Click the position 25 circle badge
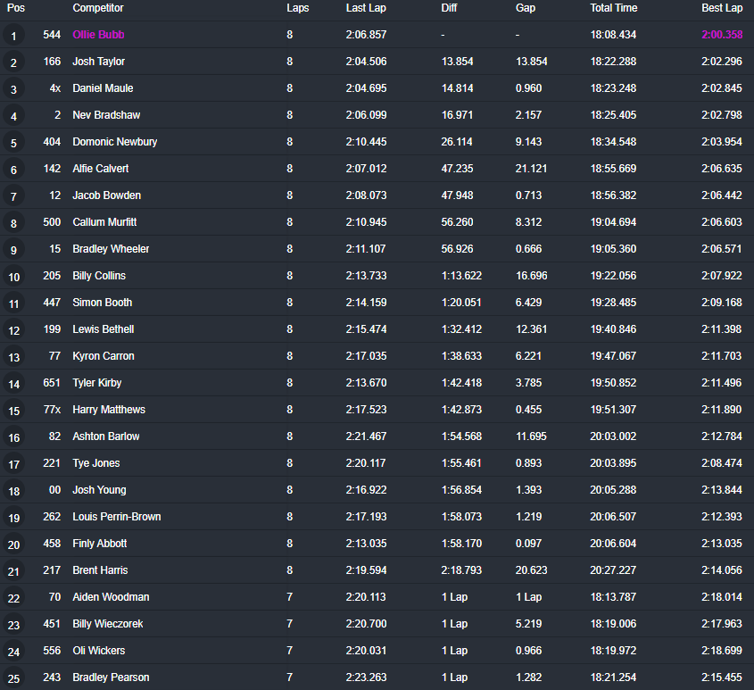This screenshot has height=690, width=754. click(x=13, y=678)
